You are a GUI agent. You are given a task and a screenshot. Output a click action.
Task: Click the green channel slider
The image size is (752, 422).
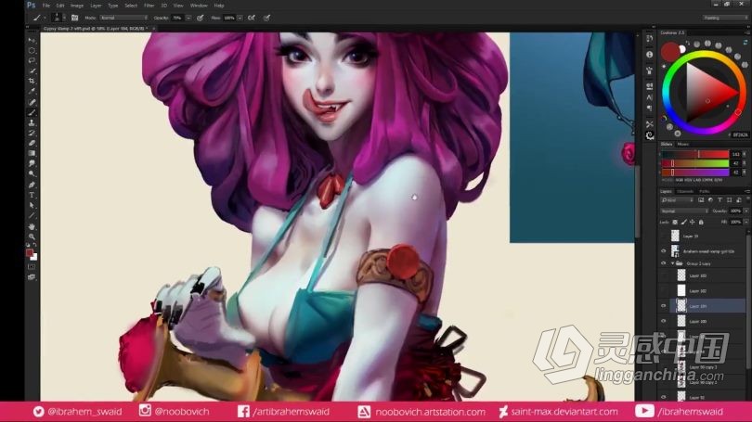[x=695, y=163]
